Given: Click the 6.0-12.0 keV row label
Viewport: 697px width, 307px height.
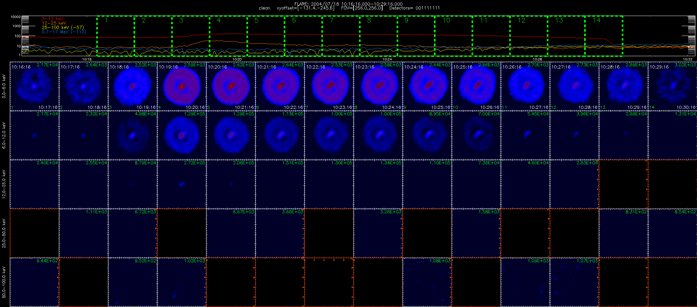Looking at the screenshot, I should tap(4, 135).
